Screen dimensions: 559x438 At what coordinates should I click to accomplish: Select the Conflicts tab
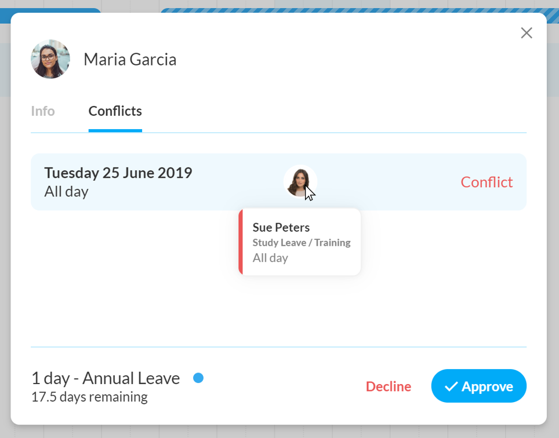115,111
